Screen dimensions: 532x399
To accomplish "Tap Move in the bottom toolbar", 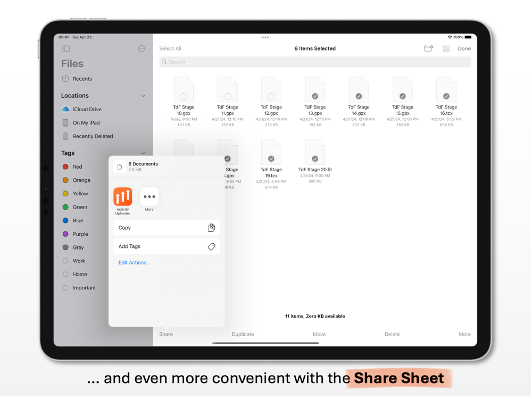I will point(319,334).
